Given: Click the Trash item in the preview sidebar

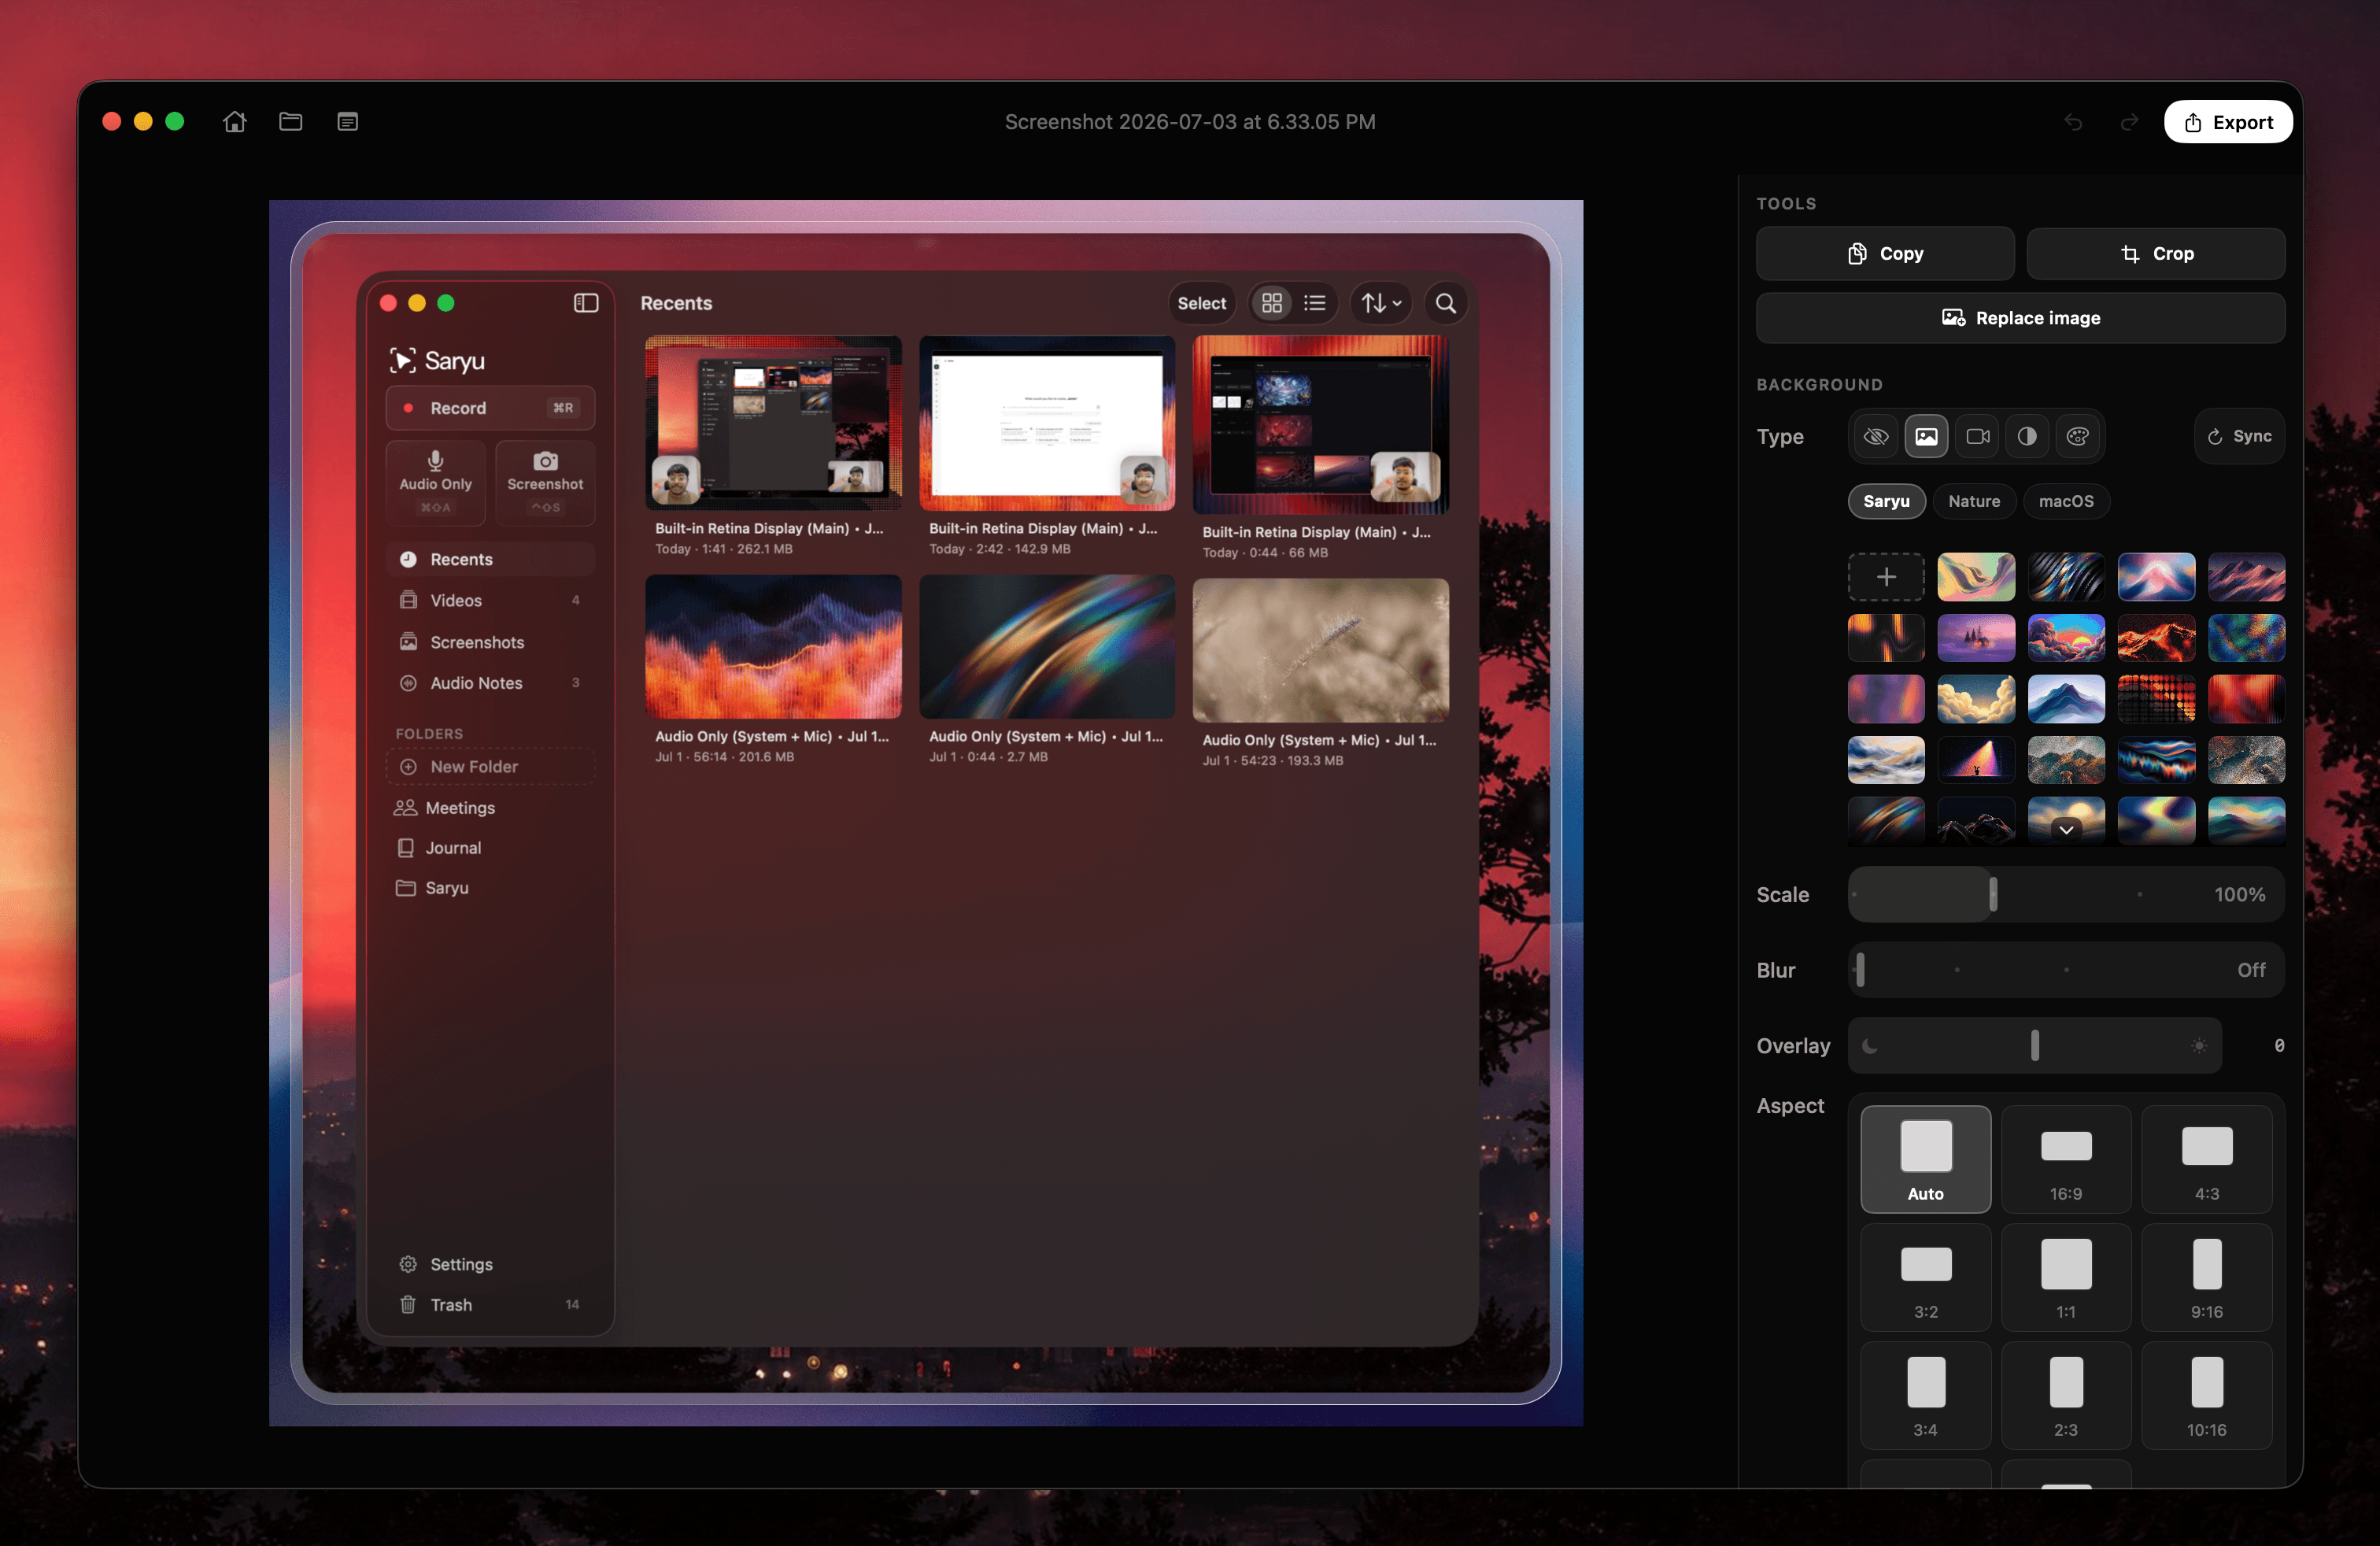Looking at the screenshot, I should point(490,1304).
